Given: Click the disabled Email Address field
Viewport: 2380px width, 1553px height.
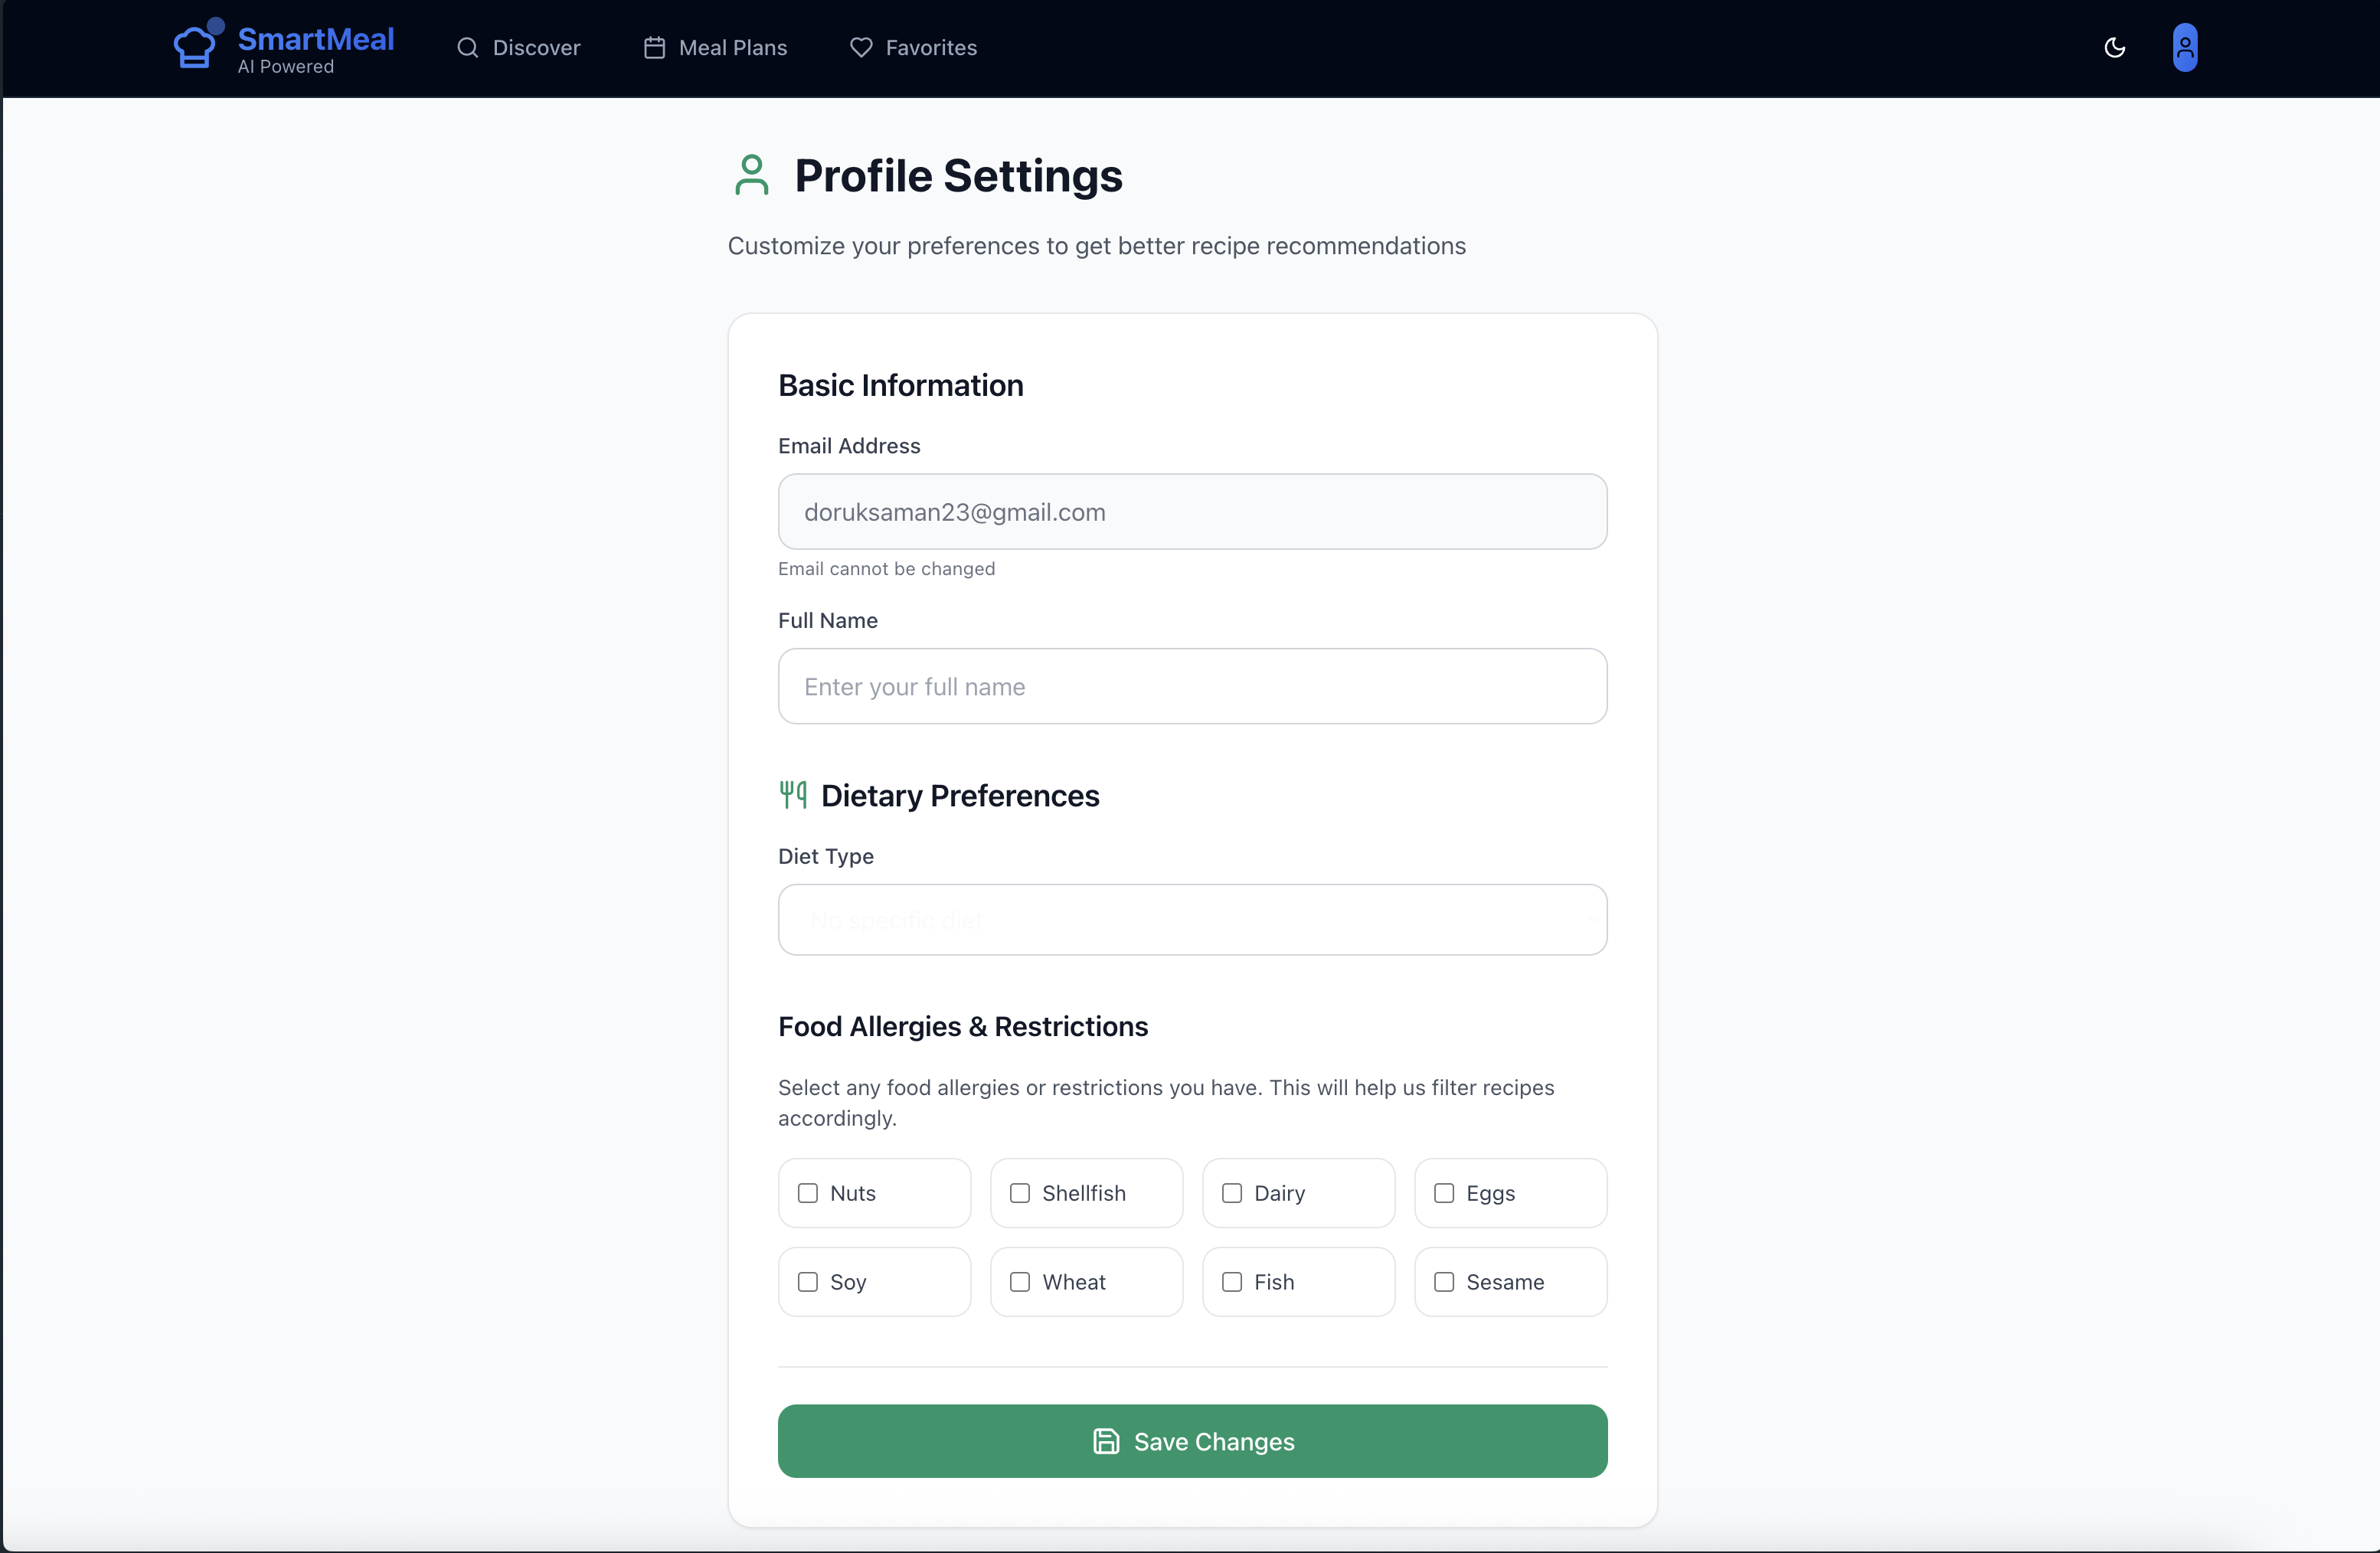Looking at the screenshot, I should pyautogui.click(x=1192, y=512).
